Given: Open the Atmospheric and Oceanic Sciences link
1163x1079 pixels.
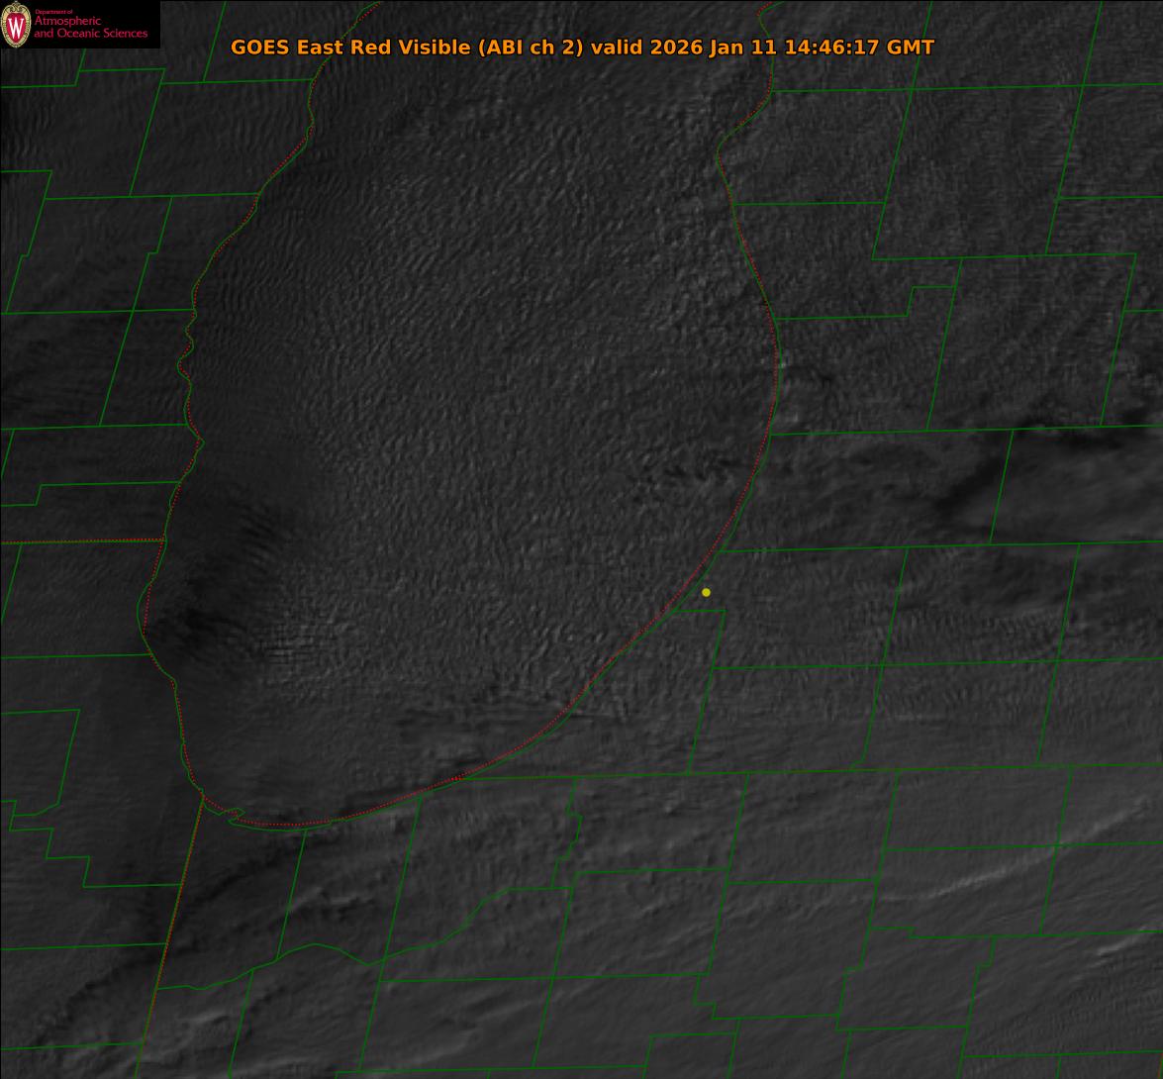Looking at the screenshot, I should tap(90, 28).
